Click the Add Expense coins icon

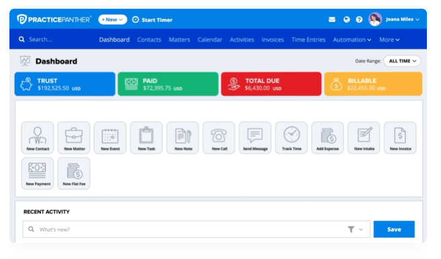[327, 138]
